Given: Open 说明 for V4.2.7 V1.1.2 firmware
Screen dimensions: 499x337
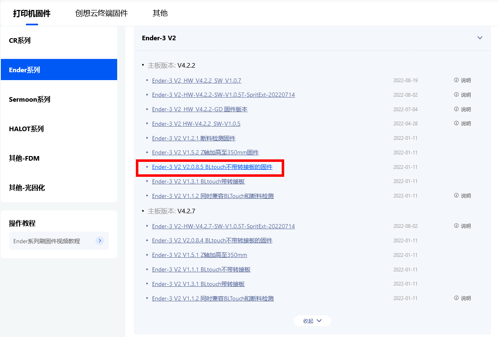Looking at the screenshot, I should coord(462,298).
